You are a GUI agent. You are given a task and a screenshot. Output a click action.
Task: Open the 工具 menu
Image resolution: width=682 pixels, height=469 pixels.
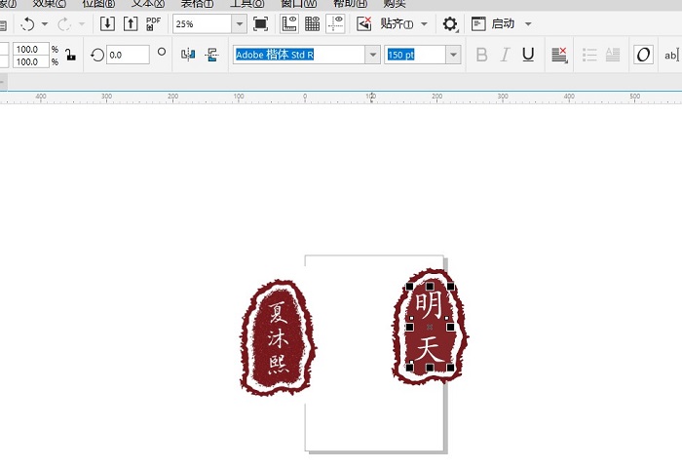[246, 4]
